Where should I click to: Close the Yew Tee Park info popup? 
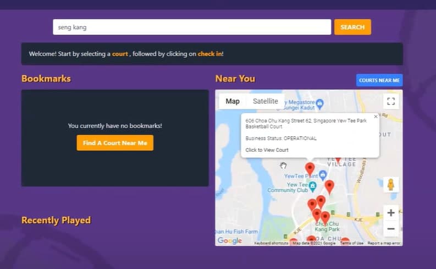click(376, 117)
